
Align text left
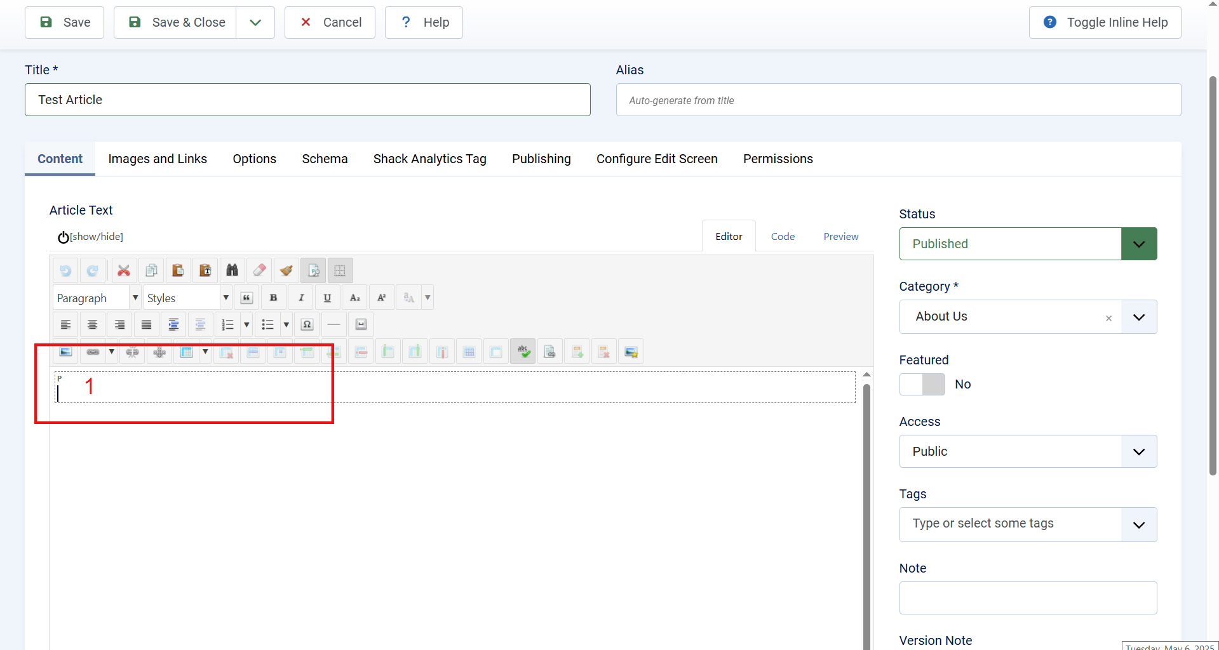coord(65,324)
